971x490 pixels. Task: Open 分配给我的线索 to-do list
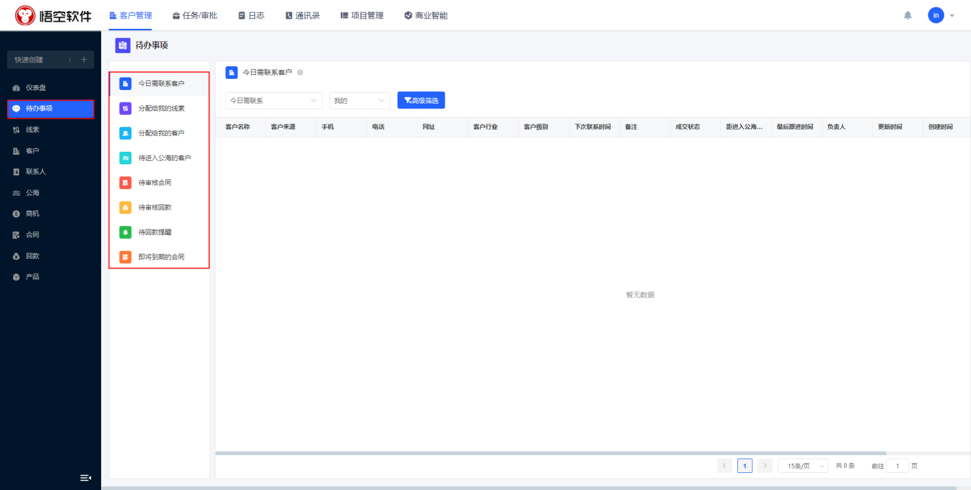point(161,108)
